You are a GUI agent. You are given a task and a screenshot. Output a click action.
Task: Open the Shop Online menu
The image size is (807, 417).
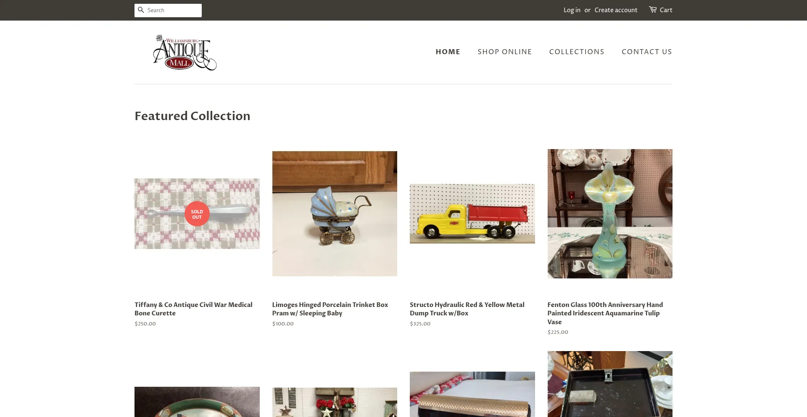coord(504,52)
